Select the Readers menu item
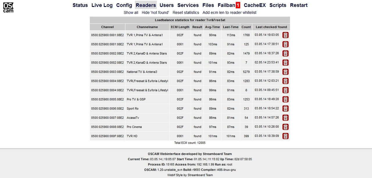Screen dimensions: 372x178 coord(146,5)
